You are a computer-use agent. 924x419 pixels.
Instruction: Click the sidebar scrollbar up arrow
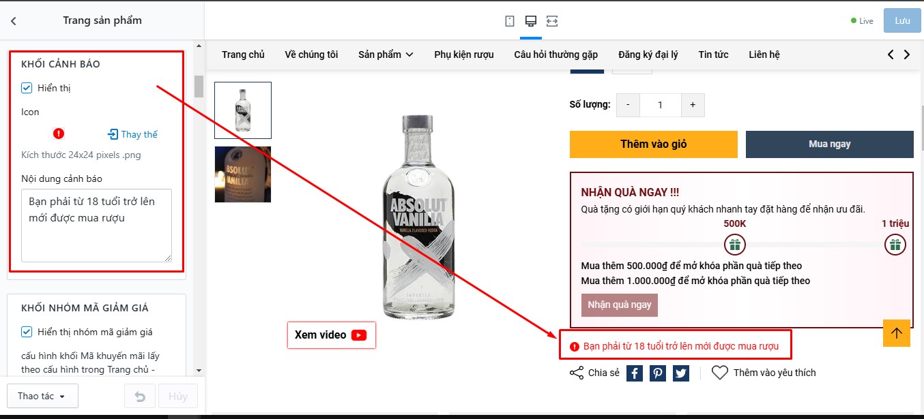coord(199,46)
